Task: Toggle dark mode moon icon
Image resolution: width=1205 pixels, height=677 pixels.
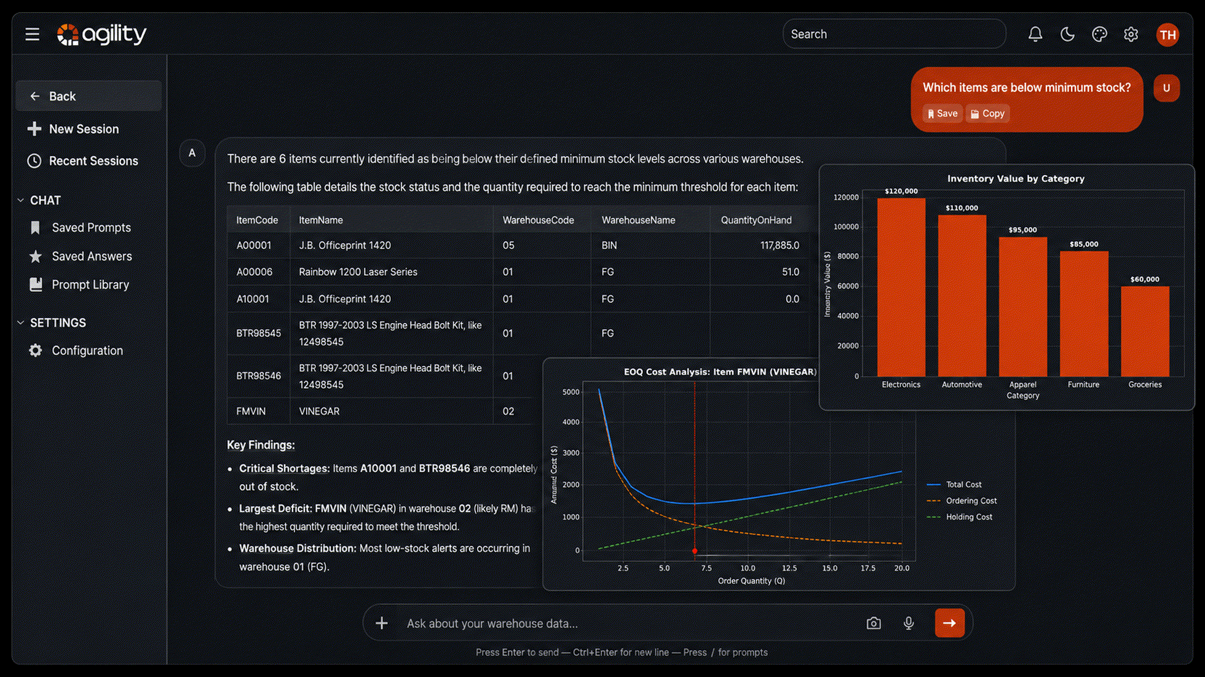Action: pos(1067,34)
